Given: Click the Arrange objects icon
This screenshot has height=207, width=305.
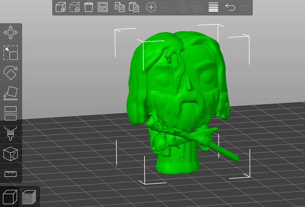Looking at the screenshot, I should [x=103, y=7].
